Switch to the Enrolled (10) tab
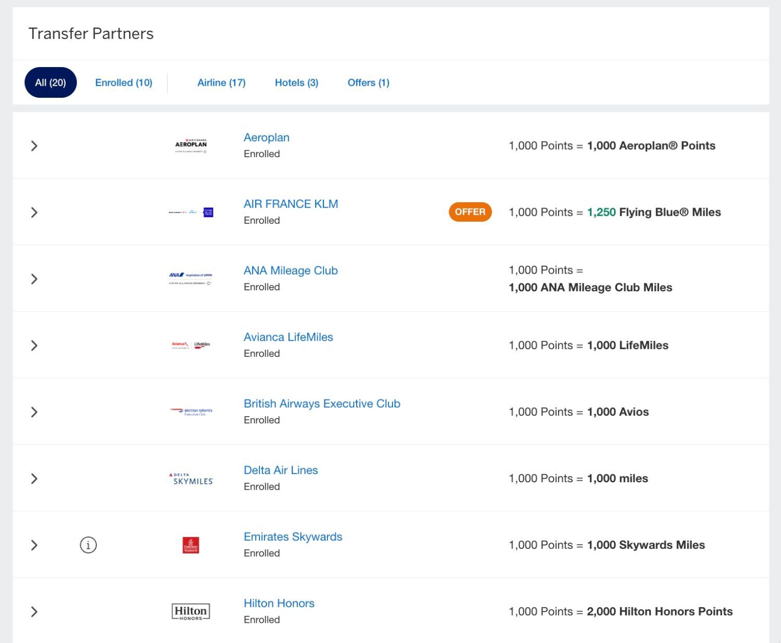Screen dimensions: 781x643 [123, 82]
